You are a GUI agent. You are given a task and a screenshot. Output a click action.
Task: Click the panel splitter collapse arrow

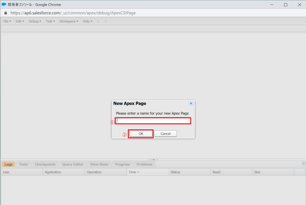[x=154, y=160]
